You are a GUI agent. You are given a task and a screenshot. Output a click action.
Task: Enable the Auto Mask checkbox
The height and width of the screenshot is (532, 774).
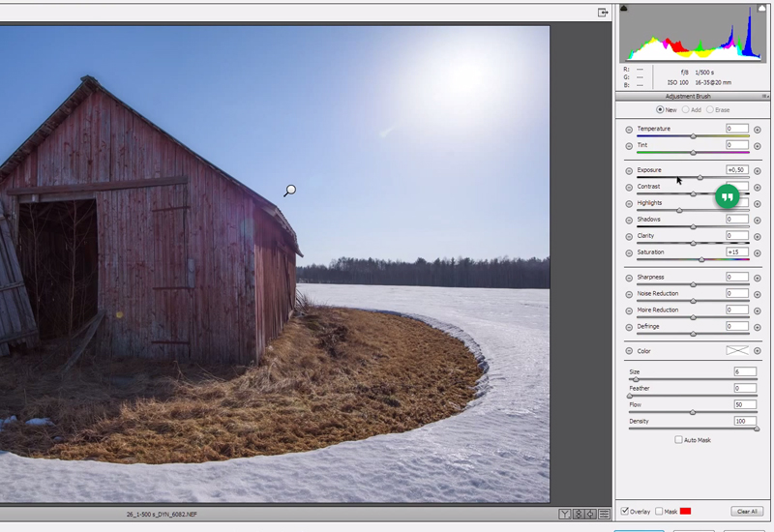point(678,440)
